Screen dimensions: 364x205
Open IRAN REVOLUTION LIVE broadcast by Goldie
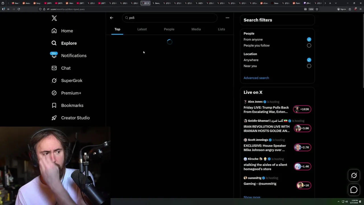pyautogui.click(x=266, y=129)
